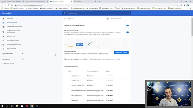Open the Фото bookmark
The height and width of the screenshot is (108, 193).
click(117, 8)
